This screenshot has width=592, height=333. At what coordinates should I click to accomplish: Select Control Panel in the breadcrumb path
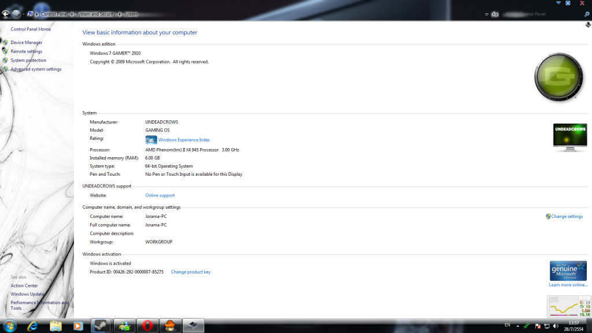click(x=54, y=14)
